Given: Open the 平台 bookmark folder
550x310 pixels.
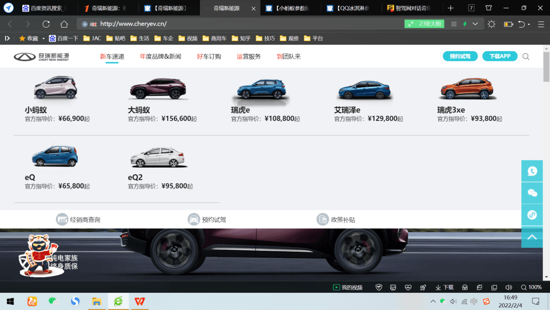Looking at the screenshot, I should (x=314, y=38).
